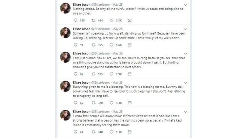Open the @ElisseJoson handle on the second tweet
This screenshot has height=138, width=247.
point(100,29)
